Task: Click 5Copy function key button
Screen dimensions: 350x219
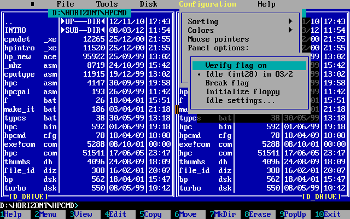Action: 155,215
